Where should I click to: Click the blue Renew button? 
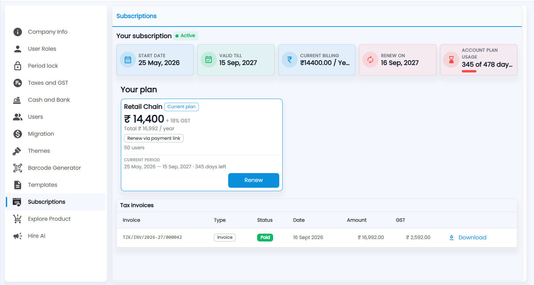point(254,180)
